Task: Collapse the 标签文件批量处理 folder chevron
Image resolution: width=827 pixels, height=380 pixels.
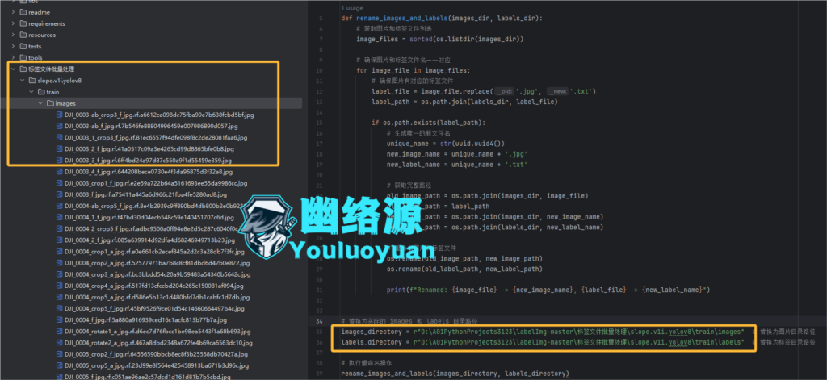Action: (x=13, y=69)
